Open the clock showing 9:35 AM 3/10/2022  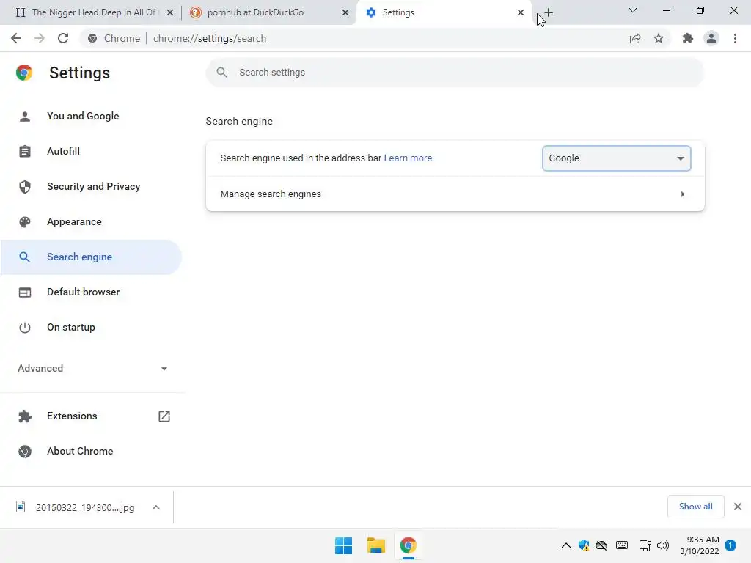point(700,545)
